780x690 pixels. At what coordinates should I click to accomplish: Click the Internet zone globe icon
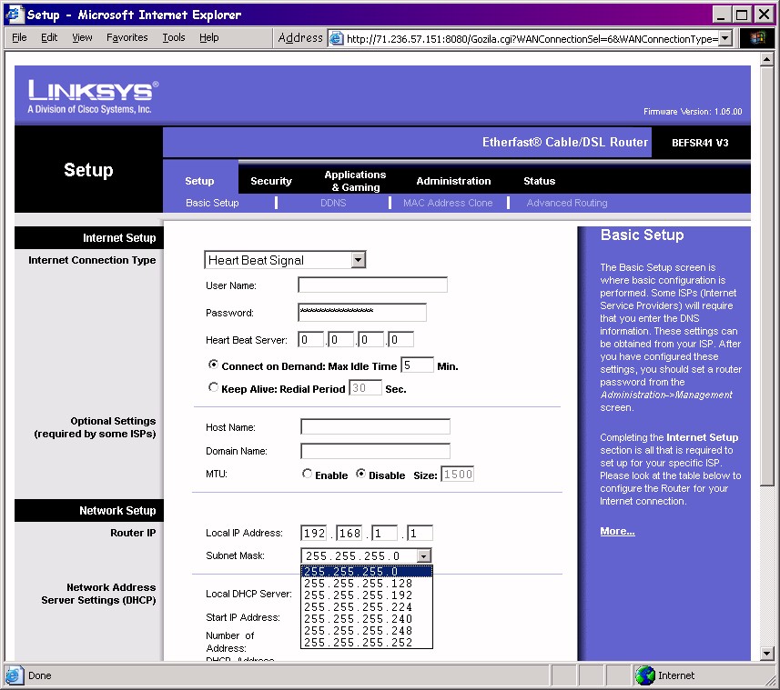pos(645,675)
